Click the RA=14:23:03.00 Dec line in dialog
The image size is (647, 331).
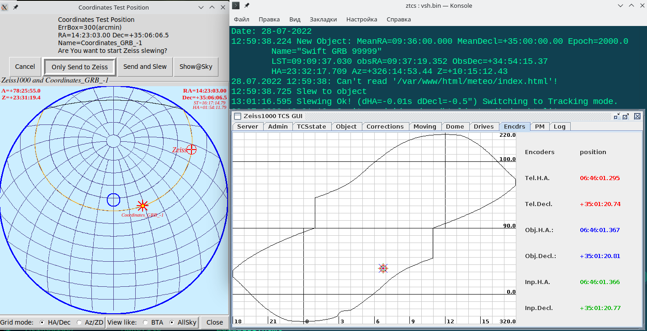tap(113, 35)
